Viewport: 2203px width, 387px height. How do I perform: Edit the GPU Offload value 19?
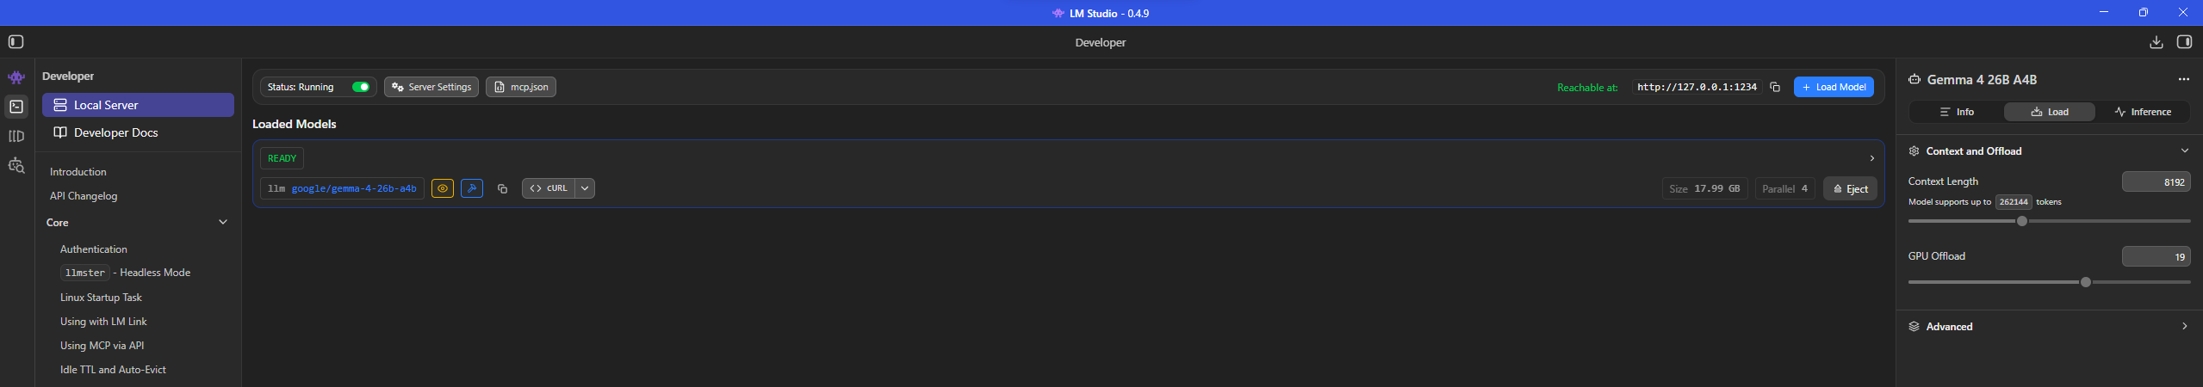(2156, 256)
